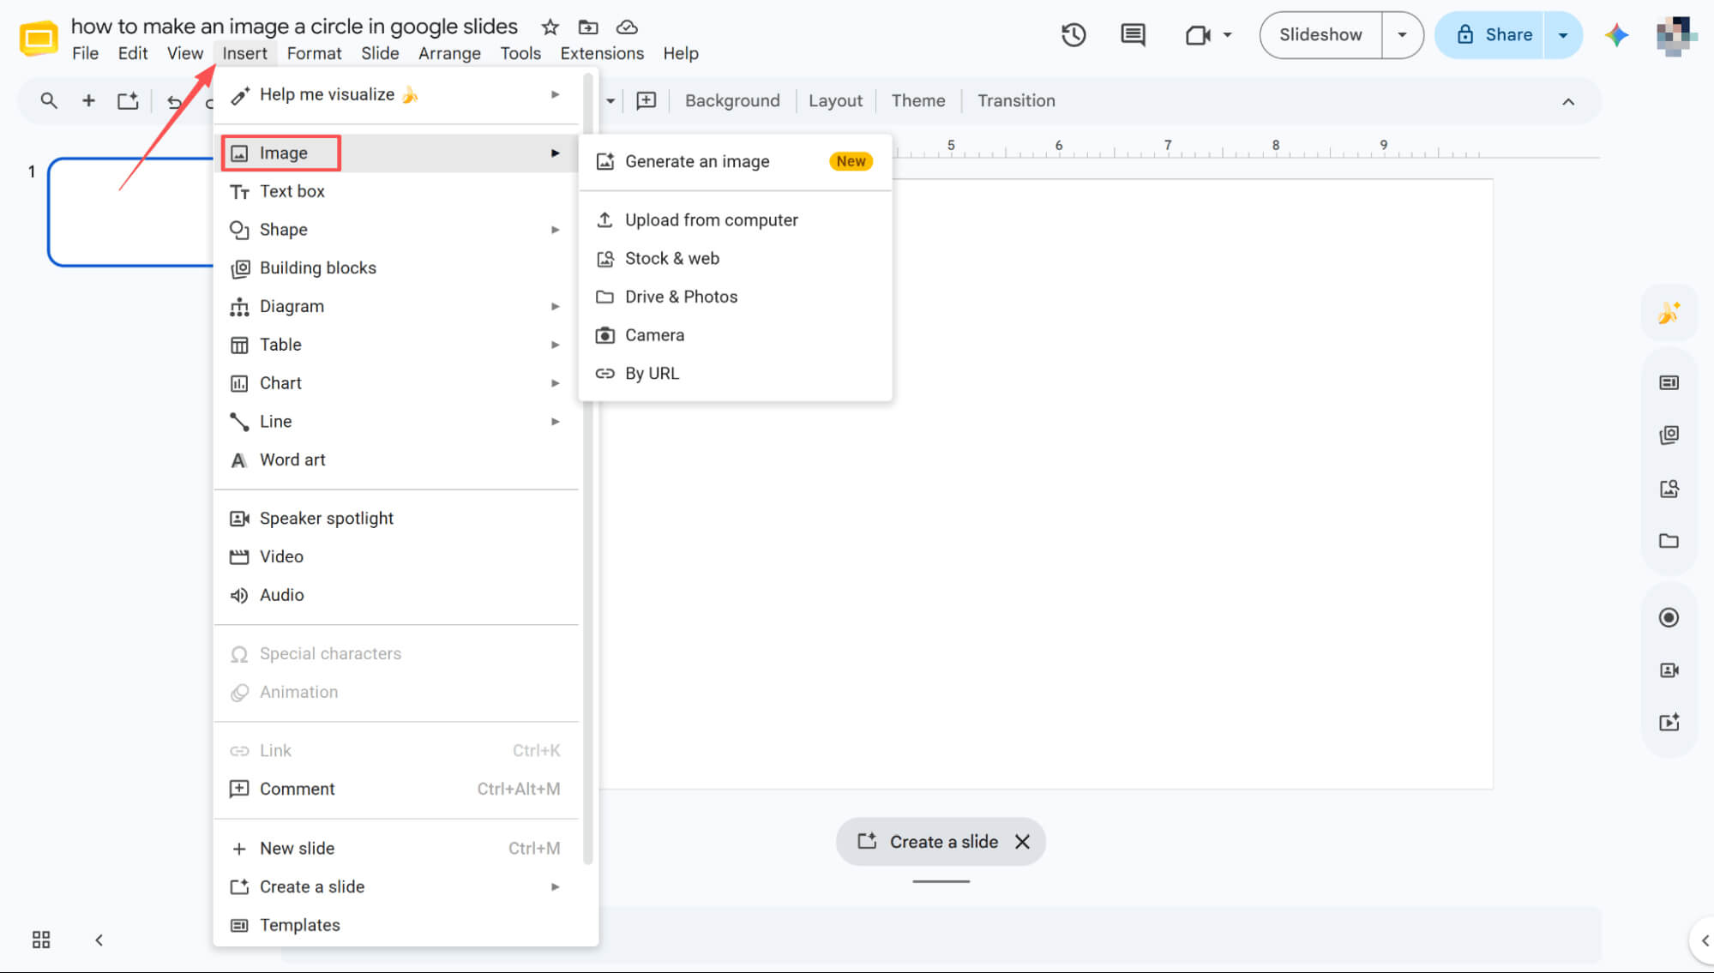The width and height of the screenshot is (1714, 973).
Task: Open version history clock icon
Action: coord(1074,35)
